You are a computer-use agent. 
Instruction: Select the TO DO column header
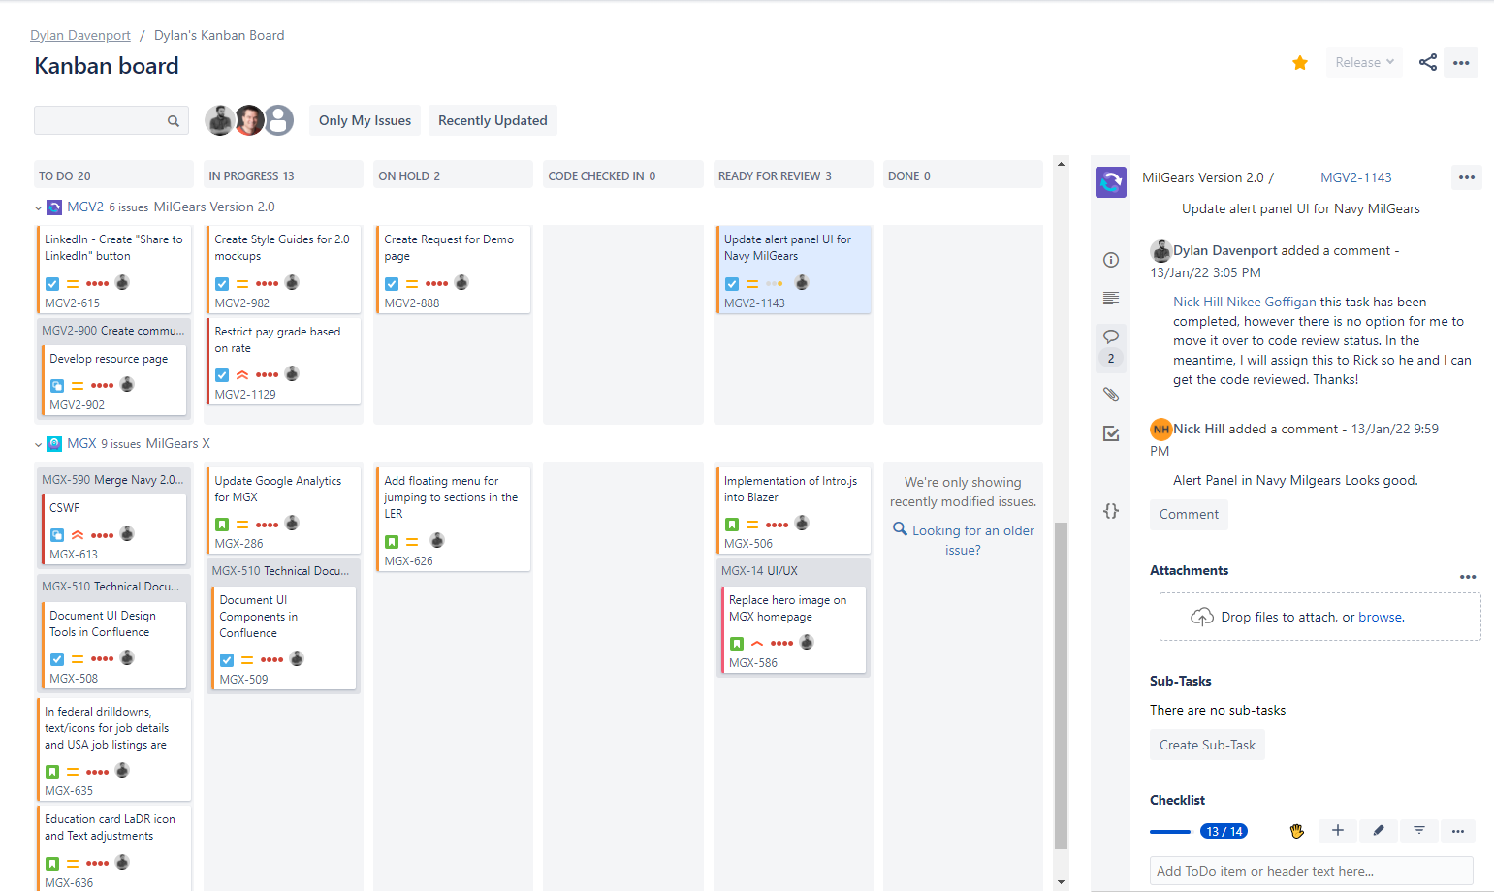click(112, 175)
